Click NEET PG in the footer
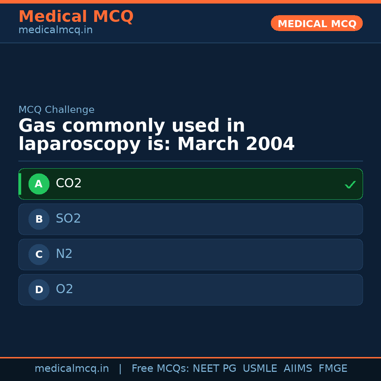 click(x=214, y=369)
